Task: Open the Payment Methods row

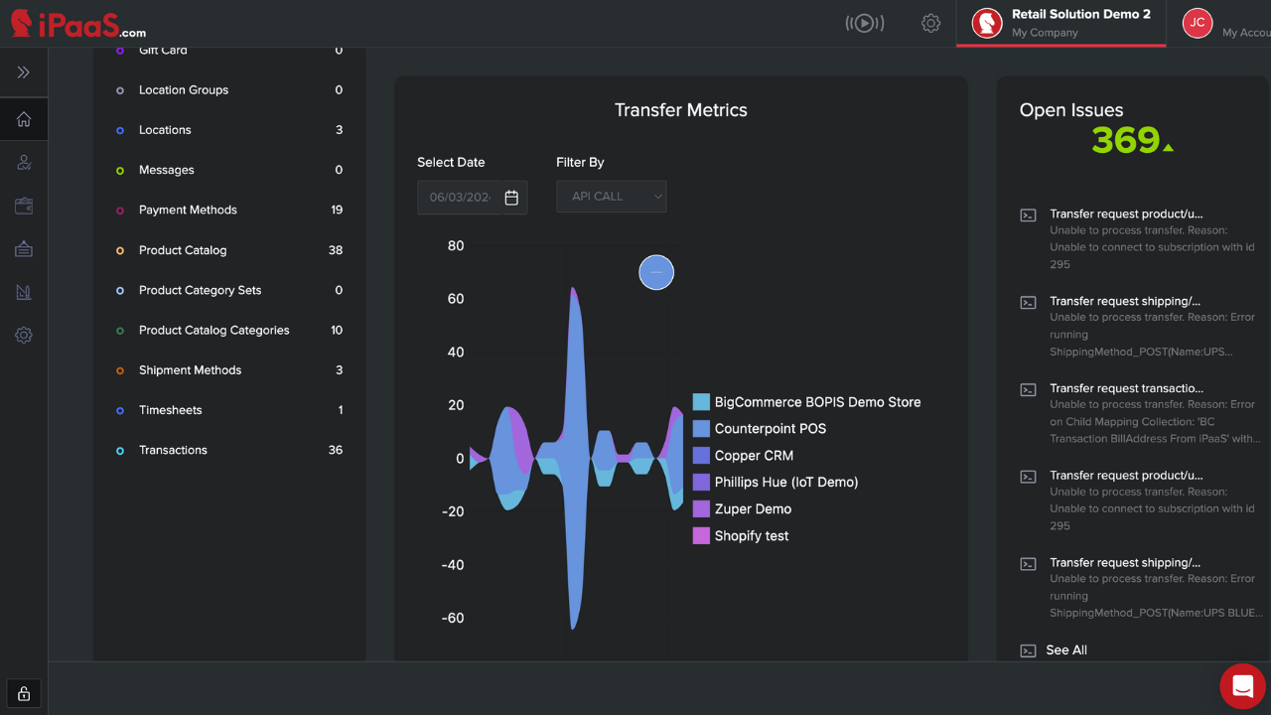Action: [x=229, y=210]
